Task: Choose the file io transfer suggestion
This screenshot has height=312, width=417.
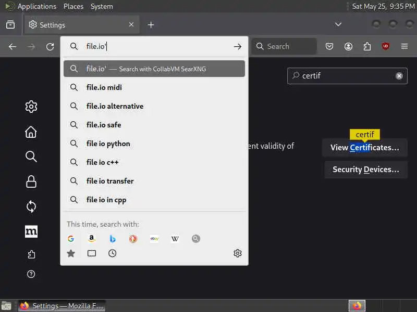Action: click(154, 181)
